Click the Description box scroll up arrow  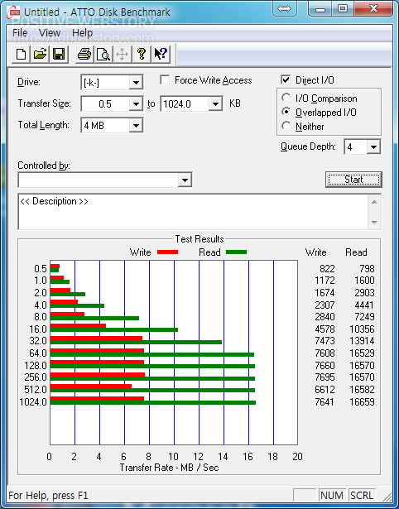click(374, 202)
